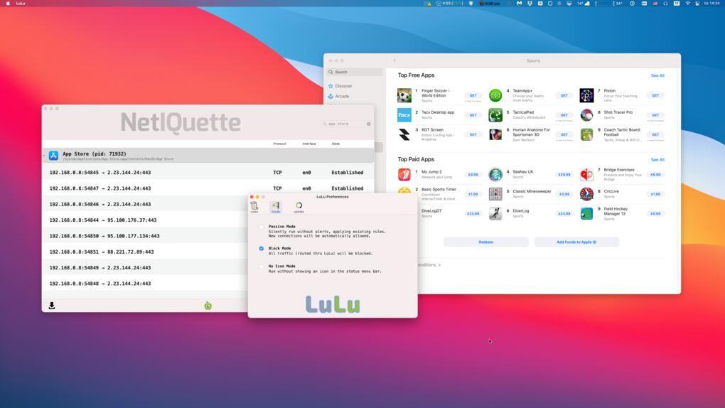Open Bridge Exercises app icon
The width and height of the screenshot is (725, 408).
[x=586, y=174]
